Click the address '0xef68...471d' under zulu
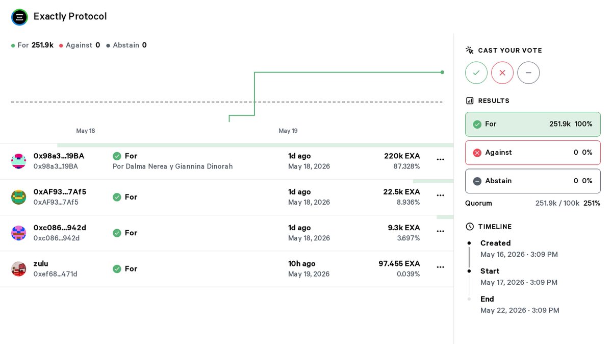The image size is (612, 344). point(56,274)
